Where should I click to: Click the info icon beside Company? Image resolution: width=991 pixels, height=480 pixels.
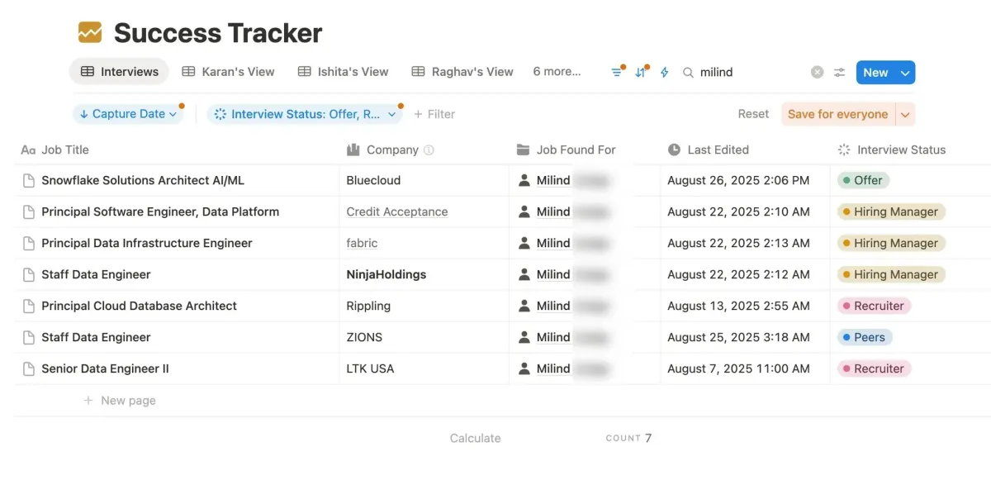429,150
